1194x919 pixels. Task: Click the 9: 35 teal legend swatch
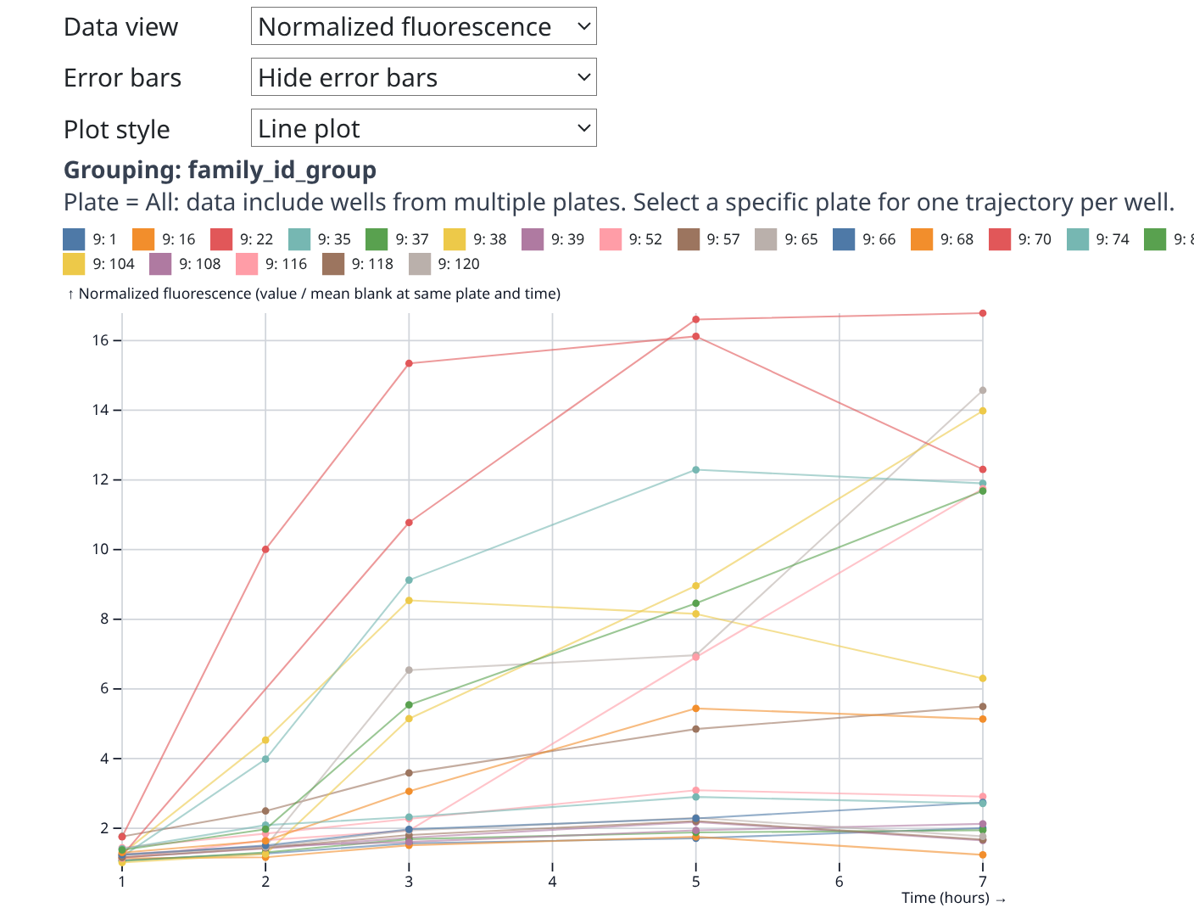click(299, 239)
